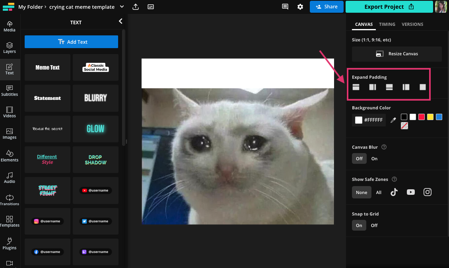The width and height of the screenshot is (449, 268).
Task: Click the Kapwing logo icon
Action: [x=8, y=7]
